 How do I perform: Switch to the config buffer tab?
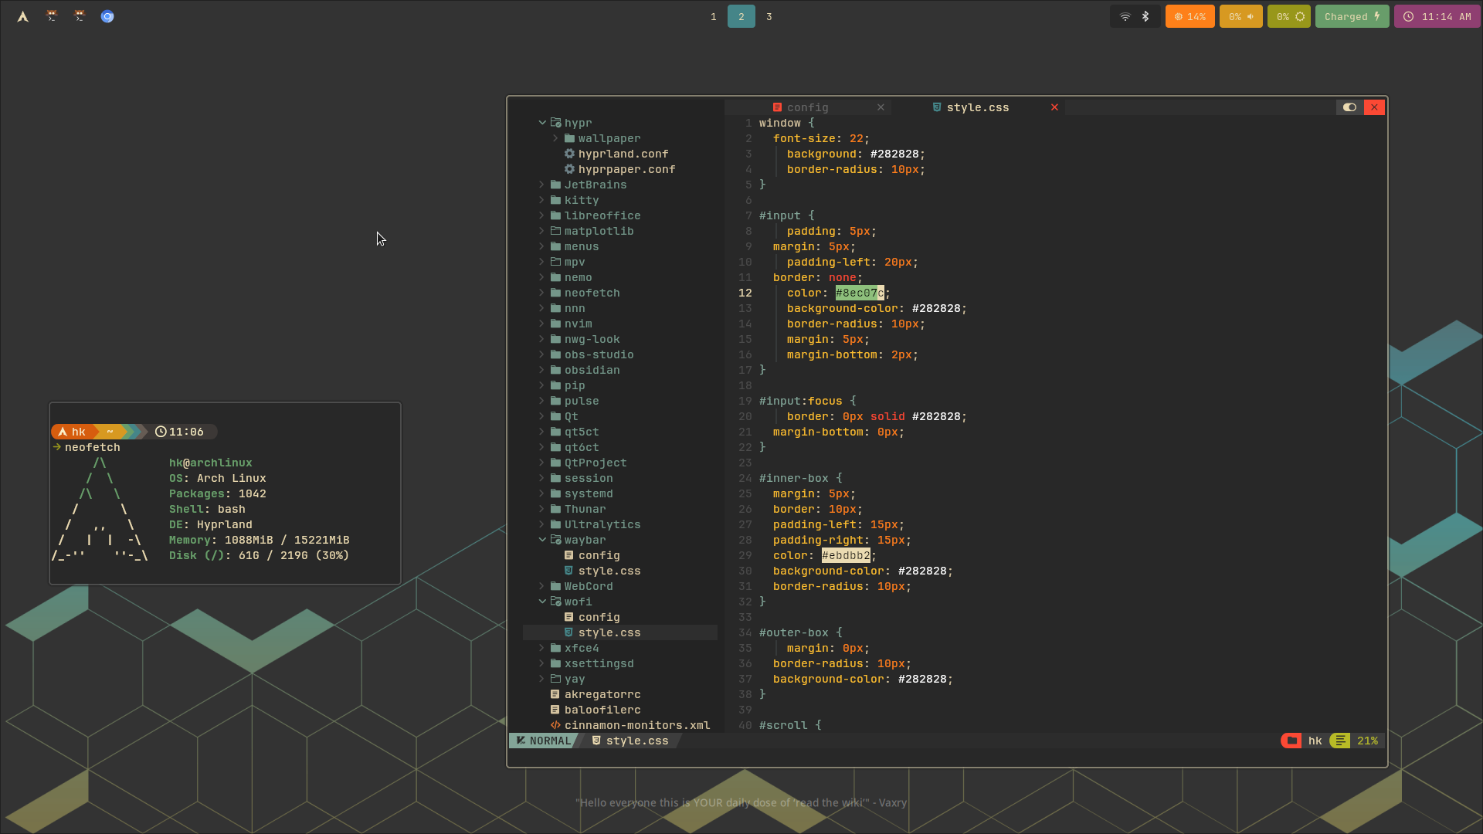pyautogui.click(x=807, y=107)
